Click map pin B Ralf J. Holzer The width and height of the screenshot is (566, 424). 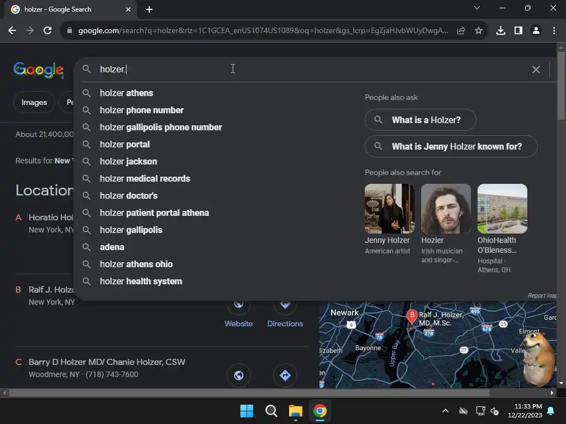412,316
